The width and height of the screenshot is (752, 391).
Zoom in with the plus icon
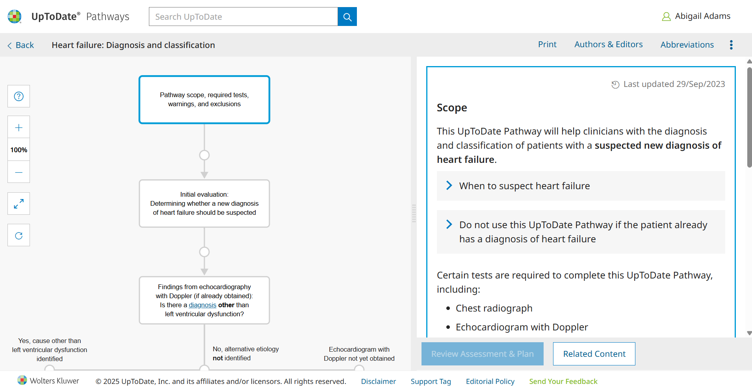(x=19, y=127)
